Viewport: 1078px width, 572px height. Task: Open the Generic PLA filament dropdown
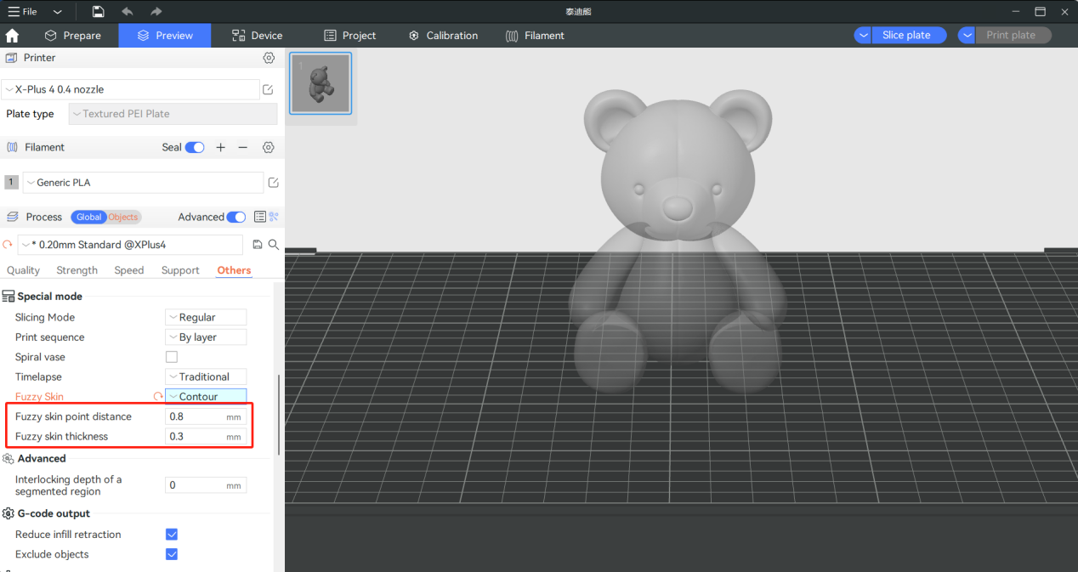143,183
